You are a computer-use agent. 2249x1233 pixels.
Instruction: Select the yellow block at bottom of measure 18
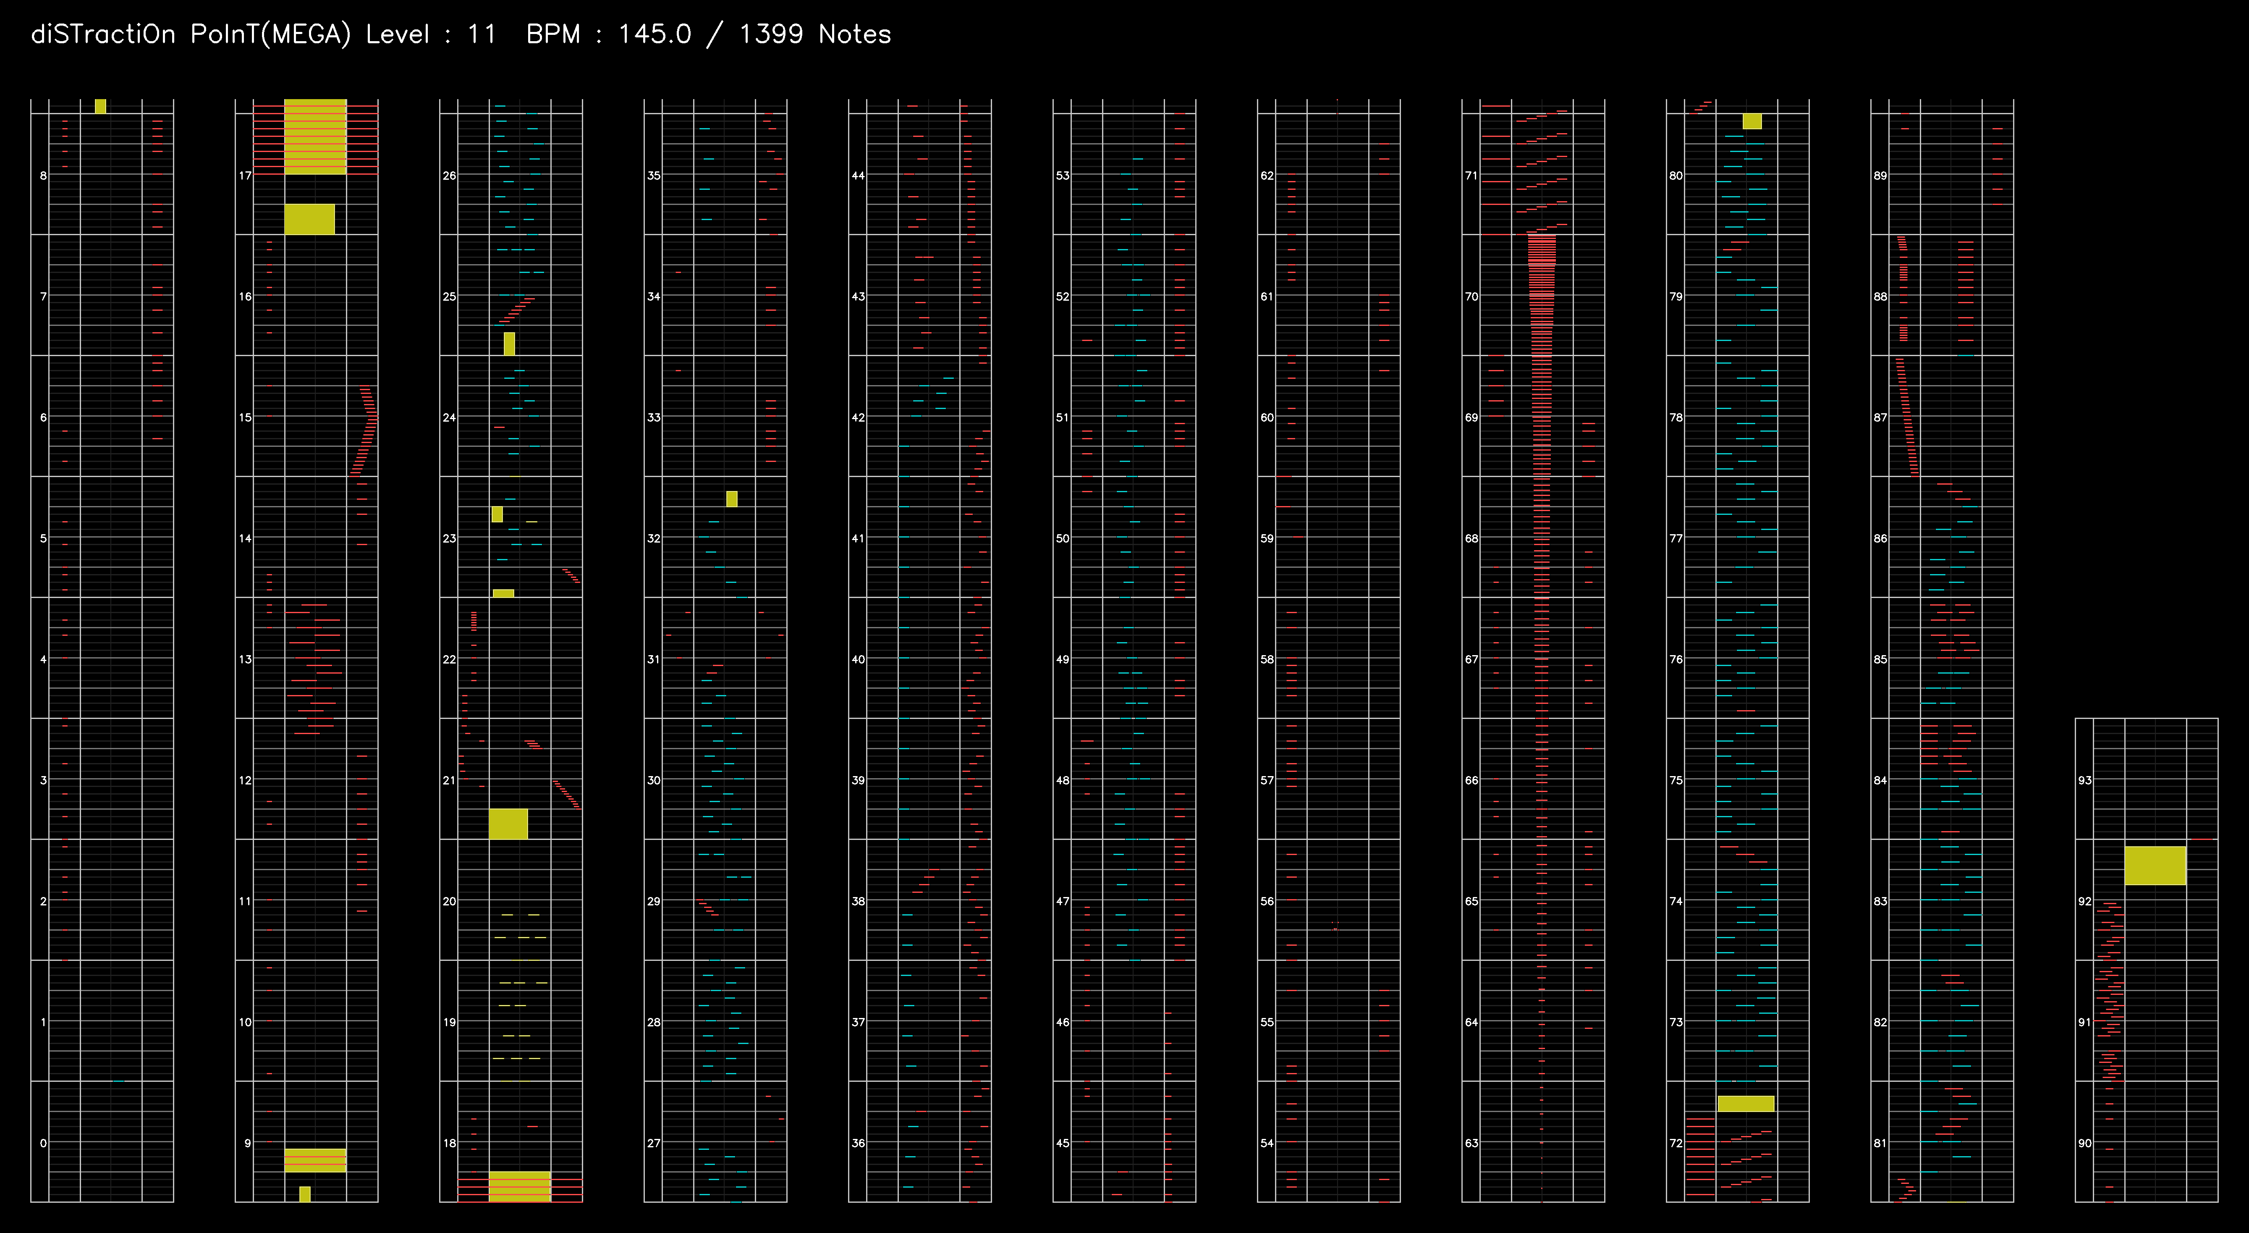click(519, 1187)
